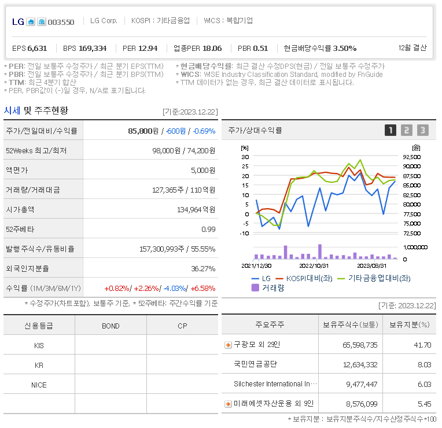Click the trading volume 127,365주 / 110억원
The width and height of the screenshot is (442, 428).
click(183, 190)
